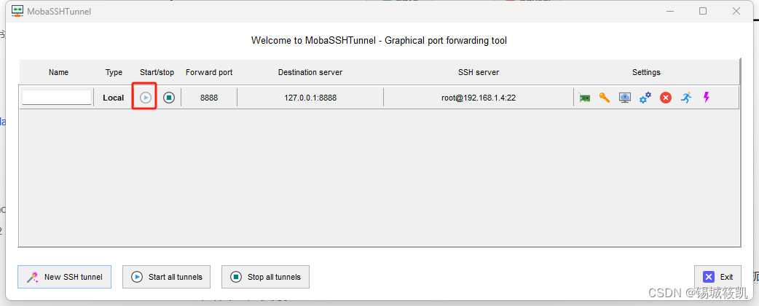Click the forward port 8888 cell
Screen dimensions: 759x306
click(x=209, y=98)
